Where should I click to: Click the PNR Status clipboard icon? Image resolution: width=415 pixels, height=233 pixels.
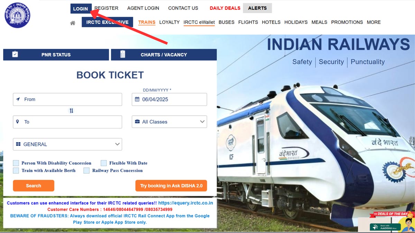point(15,54)
